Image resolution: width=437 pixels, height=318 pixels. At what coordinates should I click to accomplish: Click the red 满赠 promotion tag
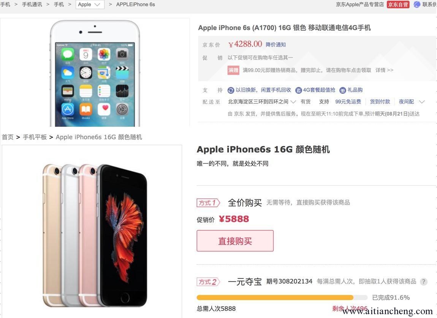pos(233,70)
